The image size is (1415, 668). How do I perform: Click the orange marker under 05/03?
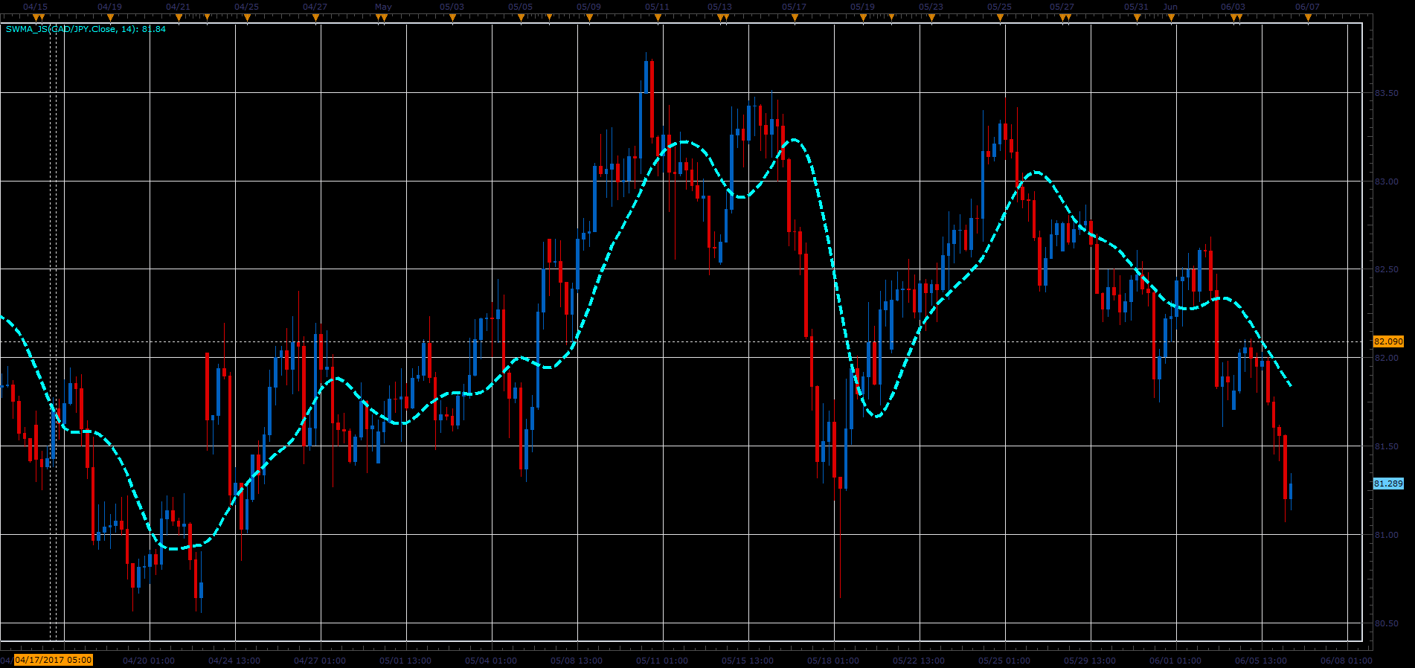[452, 18]
